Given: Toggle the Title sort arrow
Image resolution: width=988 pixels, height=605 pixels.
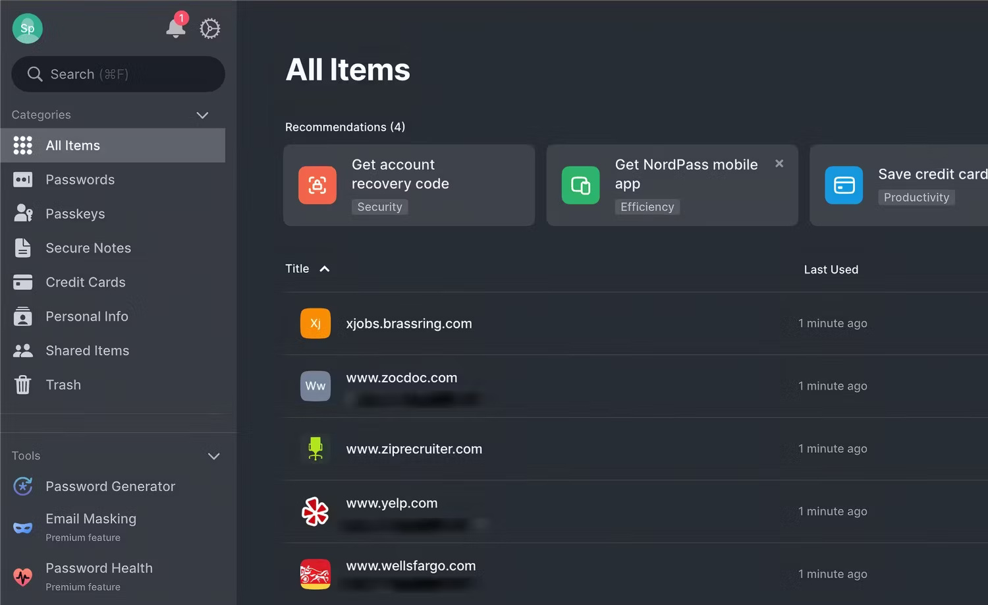Looking at the screenshot, I should tap(324, 269).
